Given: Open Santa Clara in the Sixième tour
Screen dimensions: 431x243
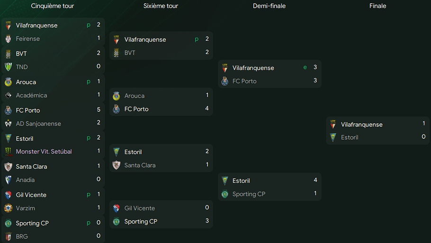Looking at the screenshot, I should (140, 165).
